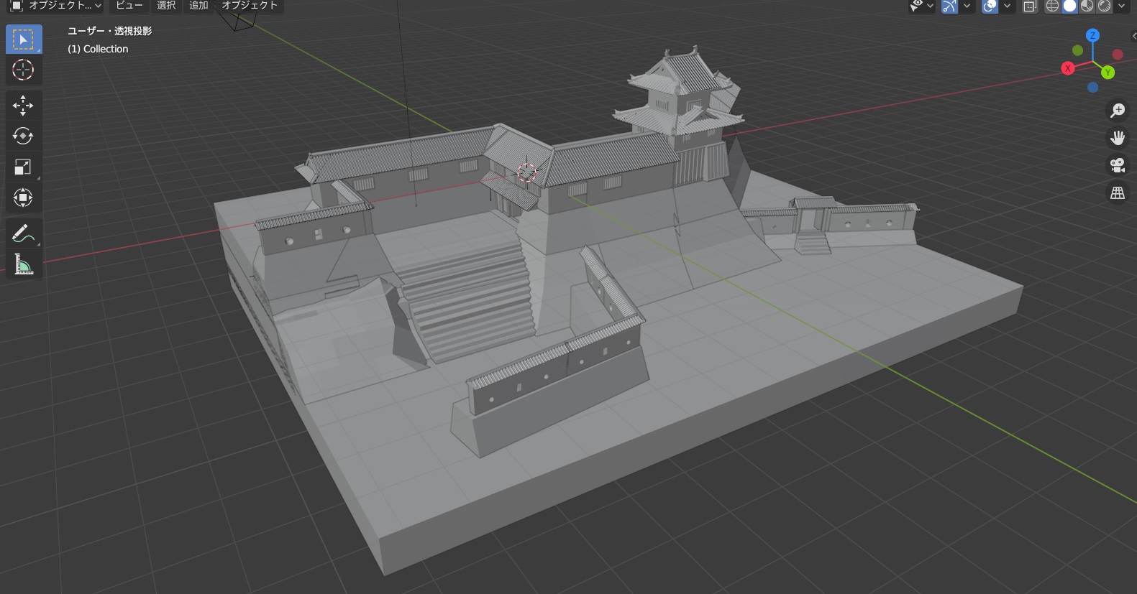Expand the sidebar with edge arrow
This screenshot has width=1137, height=594.
coord(1133,35)
